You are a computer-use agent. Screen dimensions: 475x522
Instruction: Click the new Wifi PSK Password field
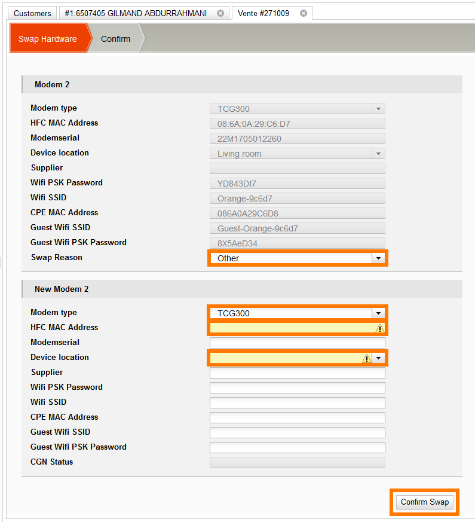click(x=297, y=388)
